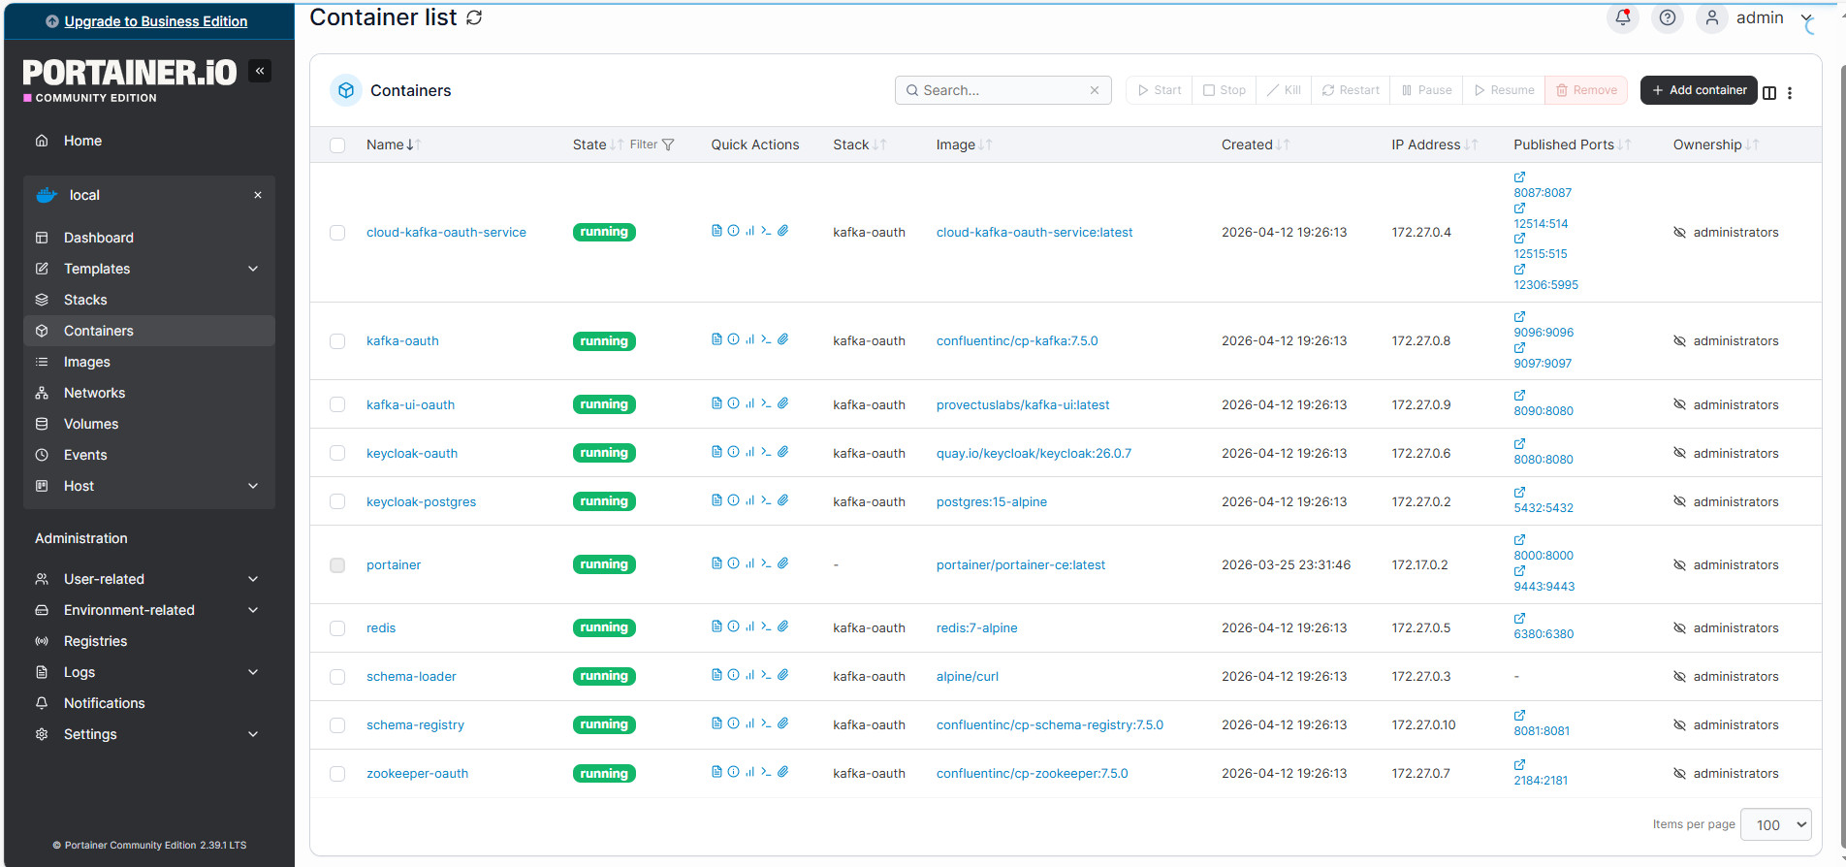Open logs for zookeeper-oauth container
The image size is (1846, 867).
[716, 772]
